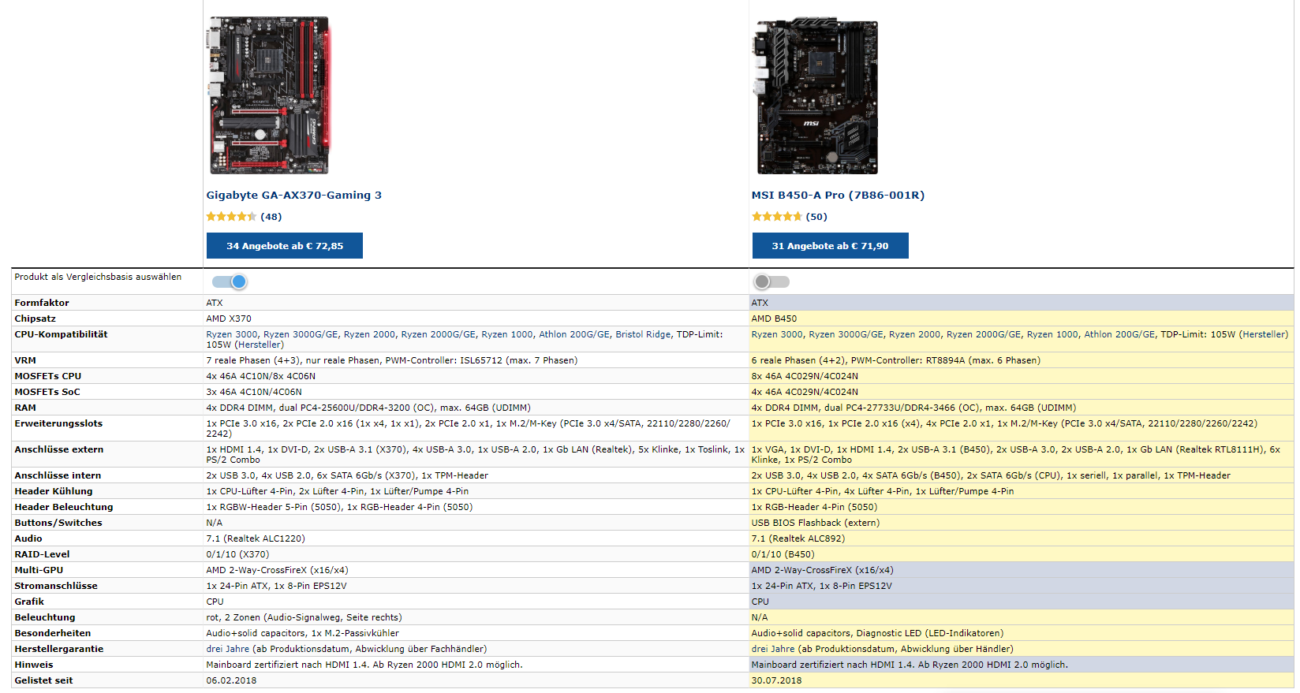Click Ryzen 3000 link in Gigabyte CPU-Kompatibilität
Image resolution: width=1300 pixels, height=693 pixels.
pyautogui.click(x=232, y=334)
